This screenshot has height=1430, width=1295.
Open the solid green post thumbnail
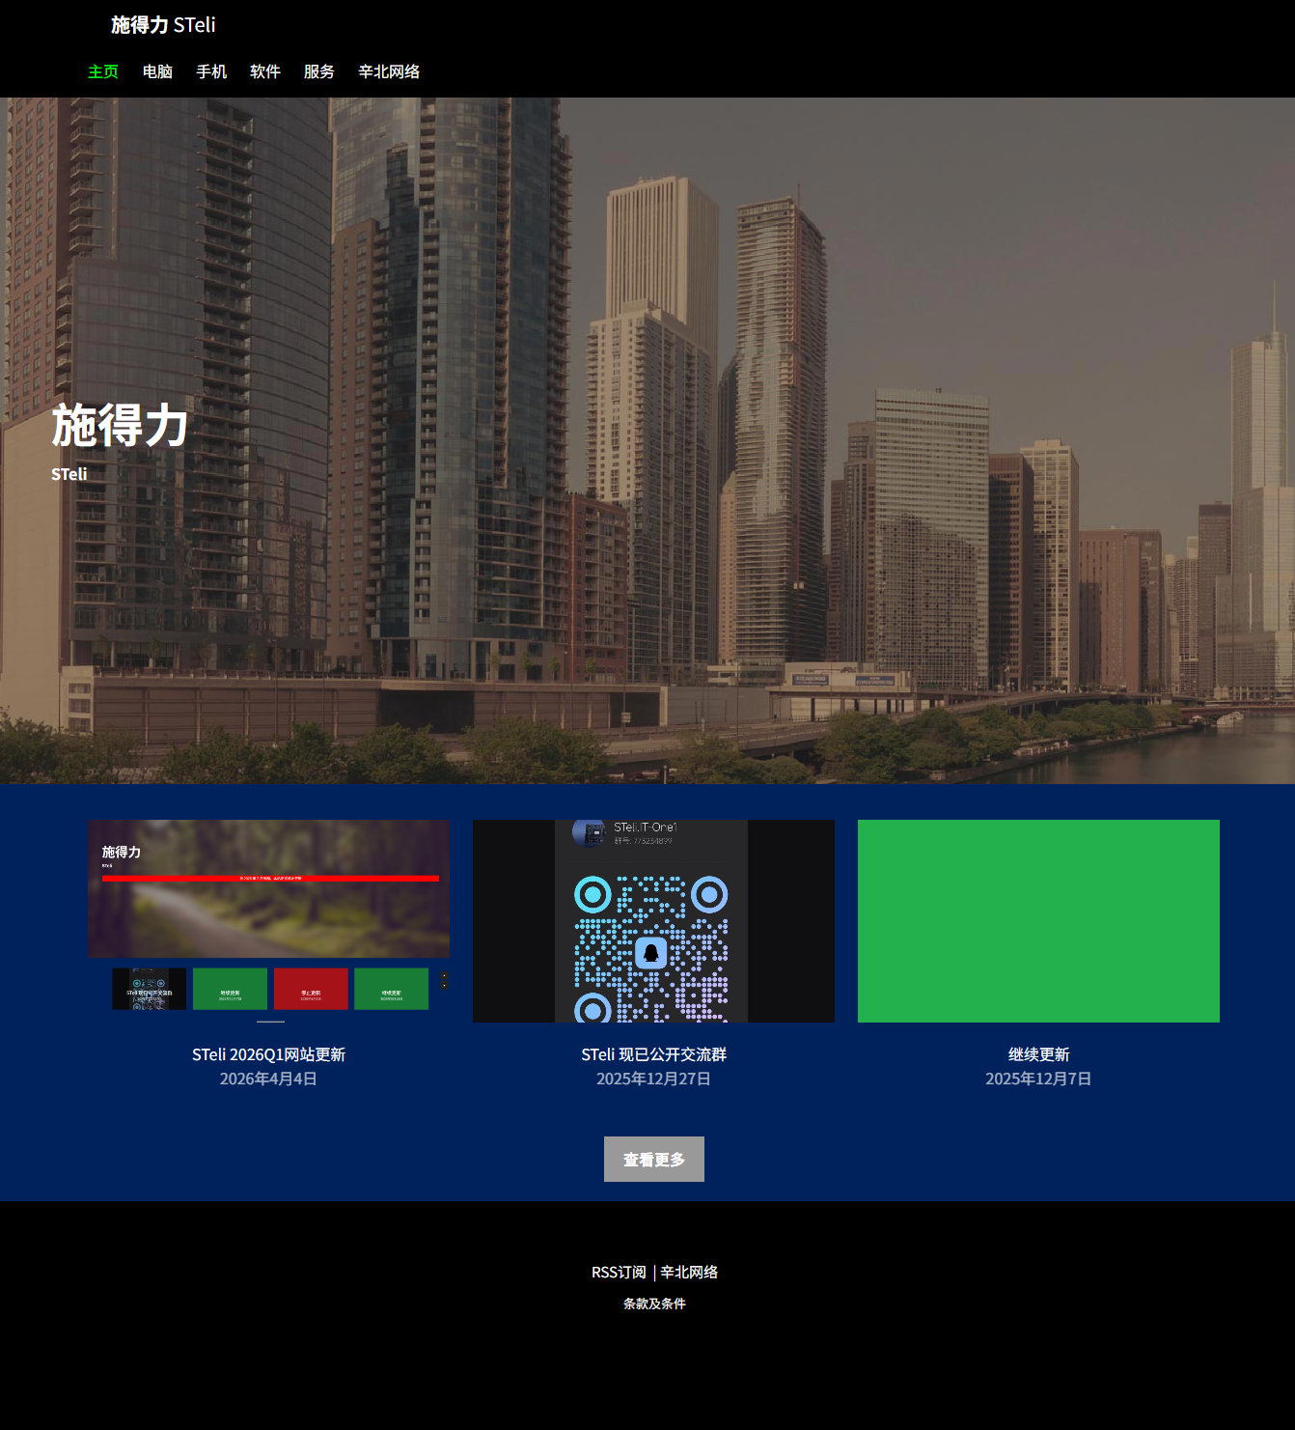(x=1038, y=920)
